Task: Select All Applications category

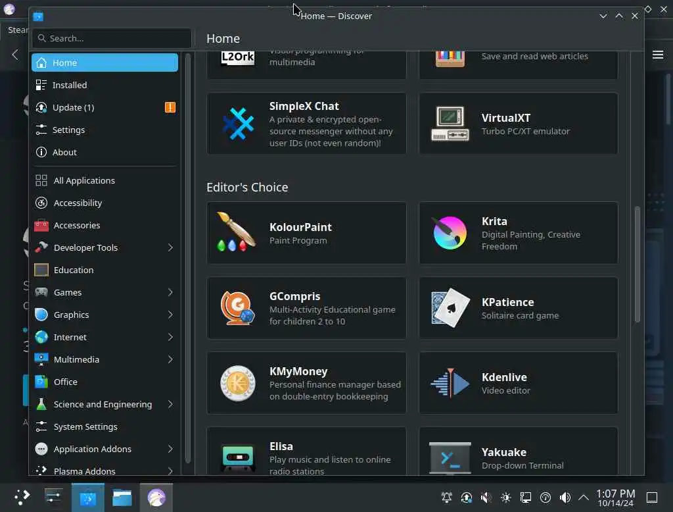Action: pyautogui.click(x=104, y=180)
